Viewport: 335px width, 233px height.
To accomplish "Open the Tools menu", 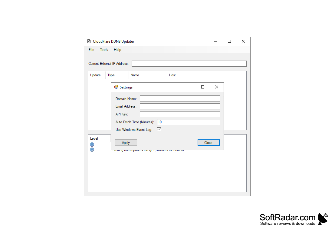I will click(104, 50).
